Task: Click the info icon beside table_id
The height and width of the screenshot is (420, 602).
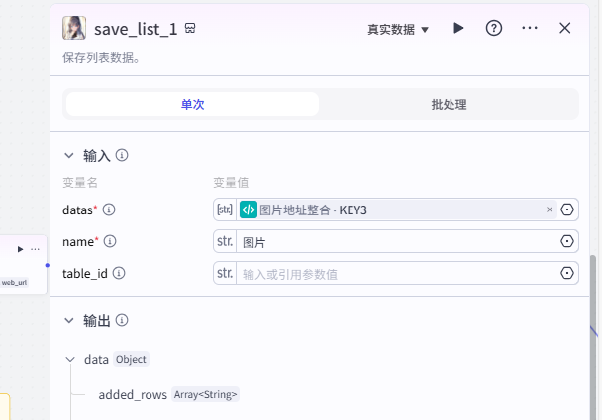Action: pos(120,273)
